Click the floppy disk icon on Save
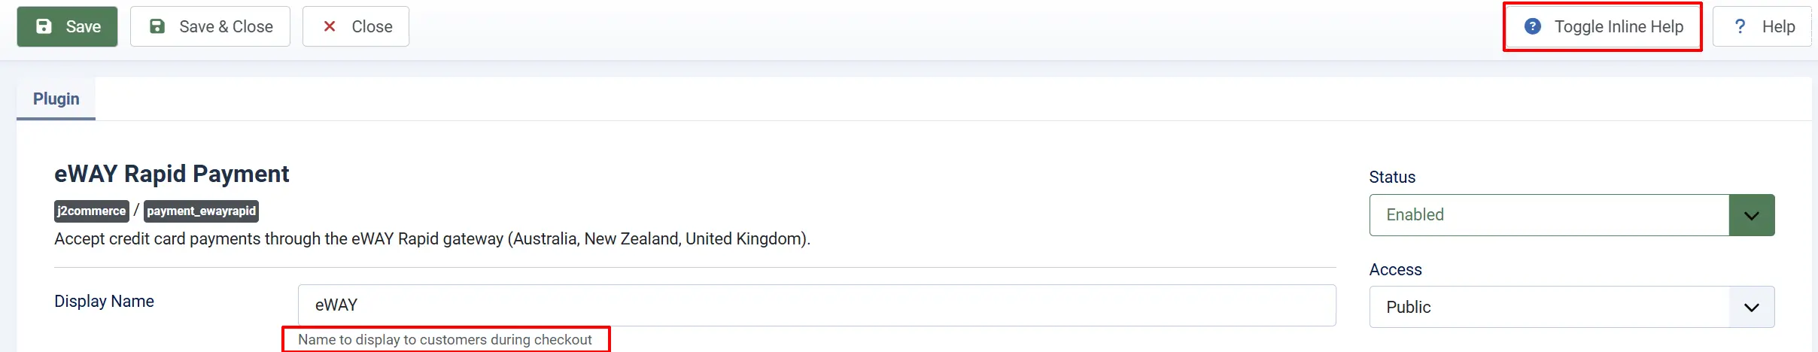The image size is (1818, 352). (44, 26)
